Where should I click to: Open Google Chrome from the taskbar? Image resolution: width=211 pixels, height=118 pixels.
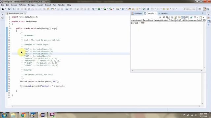(x=23, y=115)
